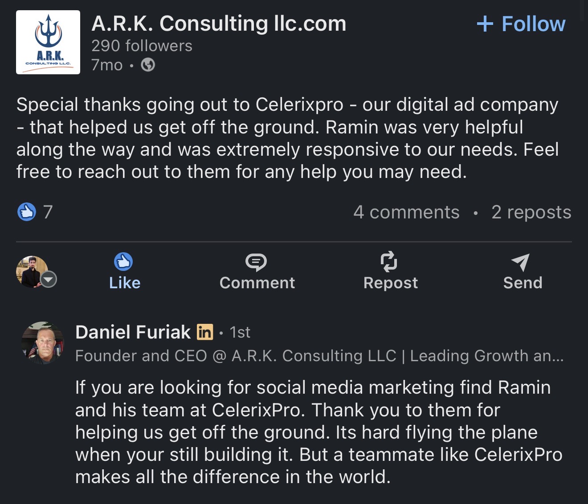
Task: Click your profile avatar beside Like
Action: pos(31,271)
